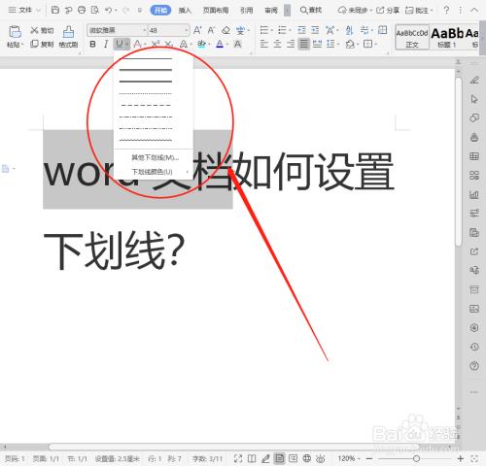Click the Clear Formatting eraser icon
The height and width of the screenshot is (466, 486).
pos(226,30)
